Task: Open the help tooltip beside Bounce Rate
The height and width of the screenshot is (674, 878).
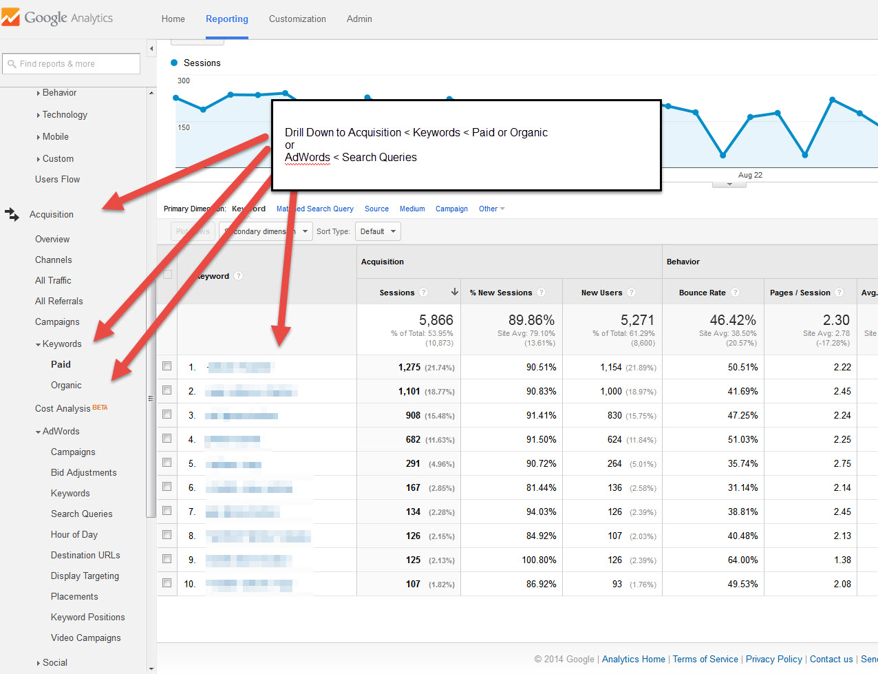Action: click(x=736, y=292)
